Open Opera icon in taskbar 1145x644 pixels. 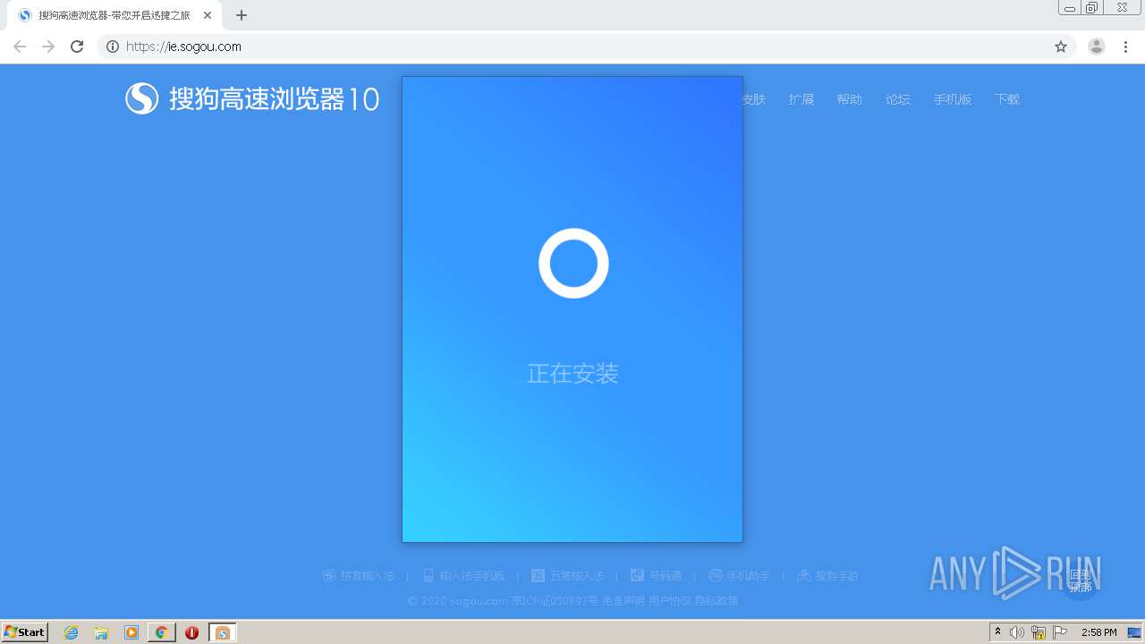click(x=191, y=632)
